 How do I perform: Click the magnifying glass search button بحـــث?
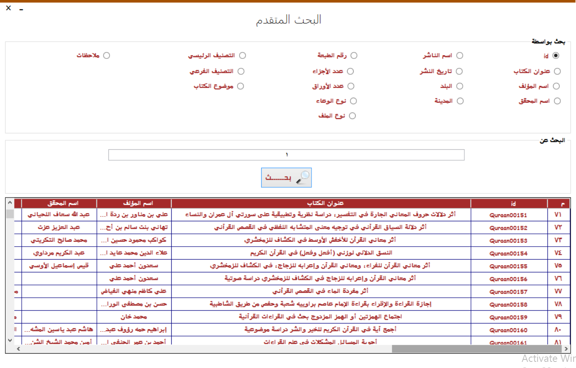point(286,177)
